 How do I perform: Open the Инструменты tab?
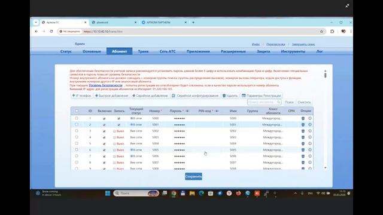click(293, 51)
